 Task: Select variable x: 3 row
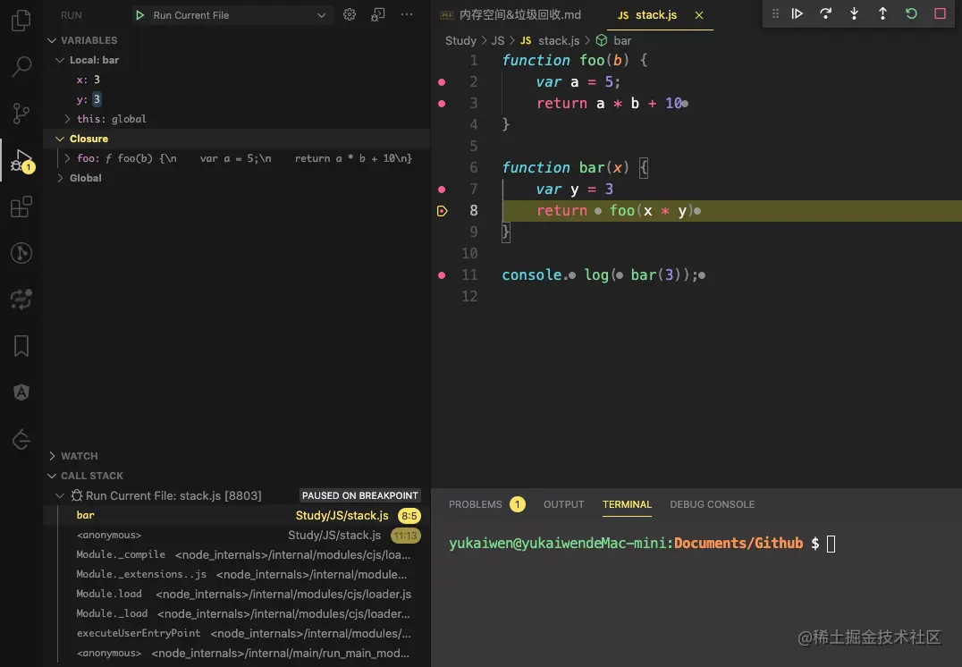(x=237, y=80)
